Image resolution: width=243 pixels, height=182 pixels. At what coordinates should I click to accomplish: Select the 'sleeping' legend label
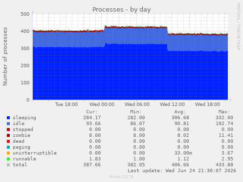24,118
